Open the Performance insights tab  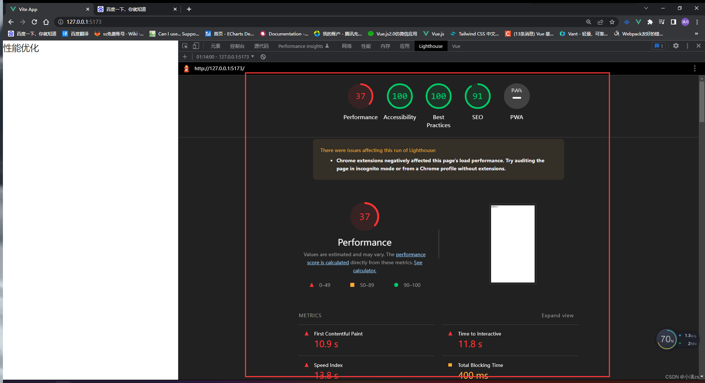click(x=304, y=46)
